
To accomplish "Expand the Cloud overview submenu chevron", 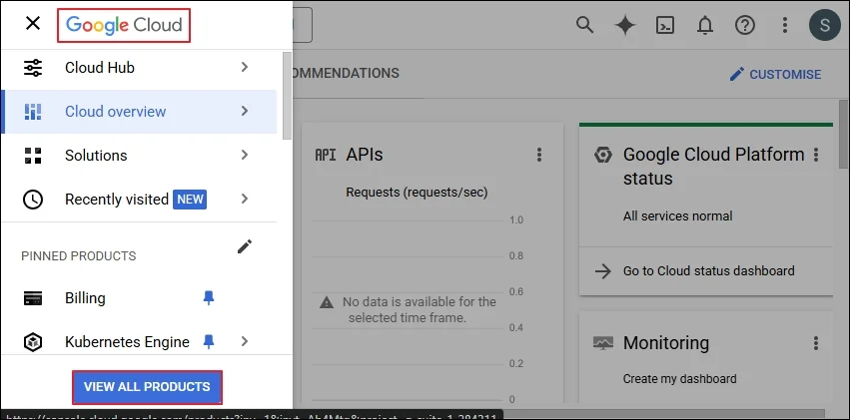I will 245,111.
